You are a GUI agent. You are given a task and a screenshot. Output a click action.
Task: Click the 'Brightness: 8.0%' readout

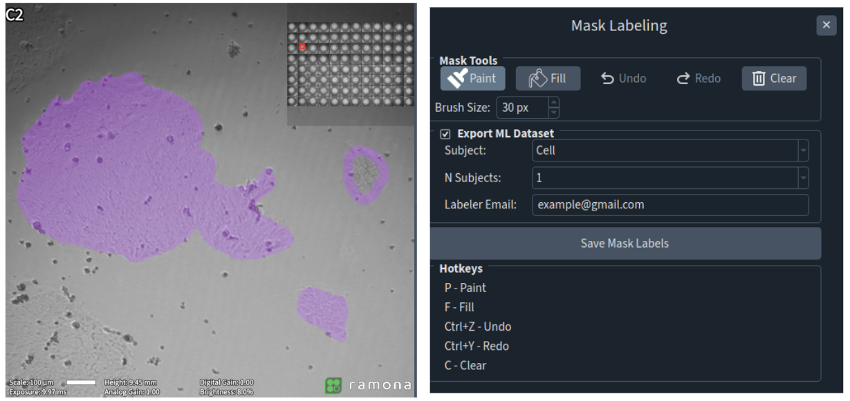[226, 391]
